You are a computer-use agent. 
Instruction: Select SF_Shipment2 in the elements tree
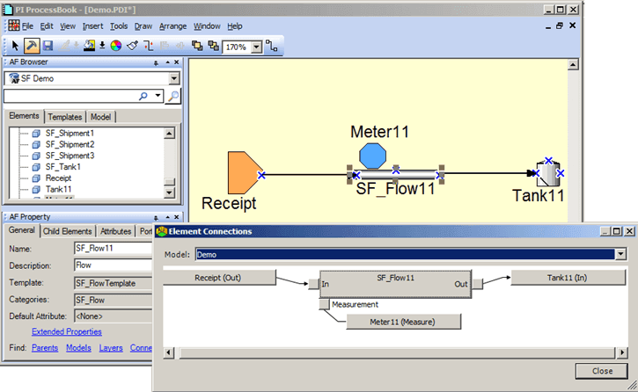pyautogui.click(x=70, y=144)
